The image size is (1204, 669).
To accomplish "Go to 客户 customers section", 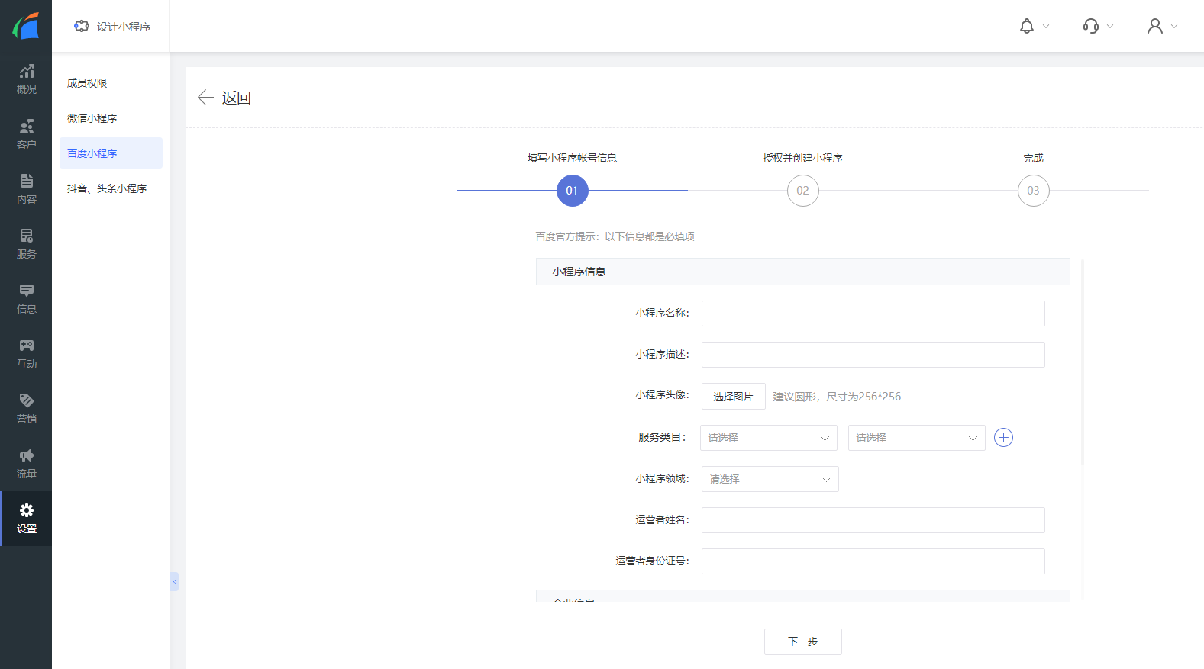I will pos(26,134).
